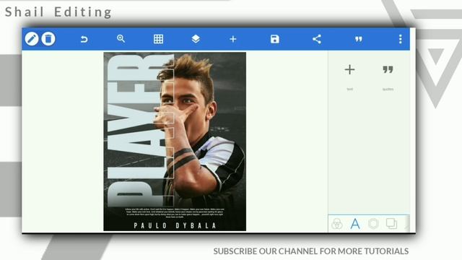Switch to the hexagon shapes tab

(373, 223)
